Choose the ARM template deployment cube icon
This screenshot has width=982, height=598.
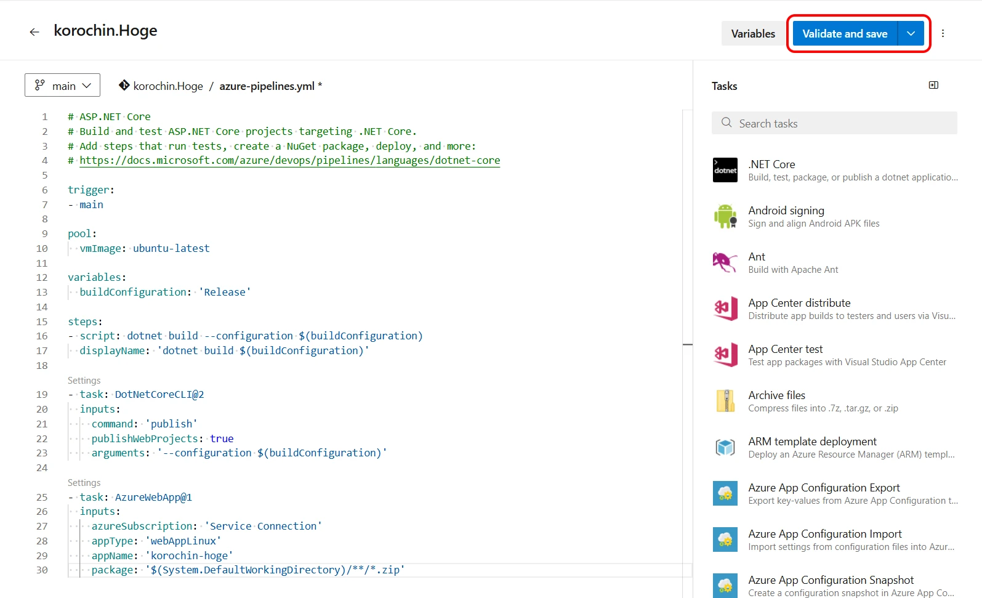pos(725,448)
